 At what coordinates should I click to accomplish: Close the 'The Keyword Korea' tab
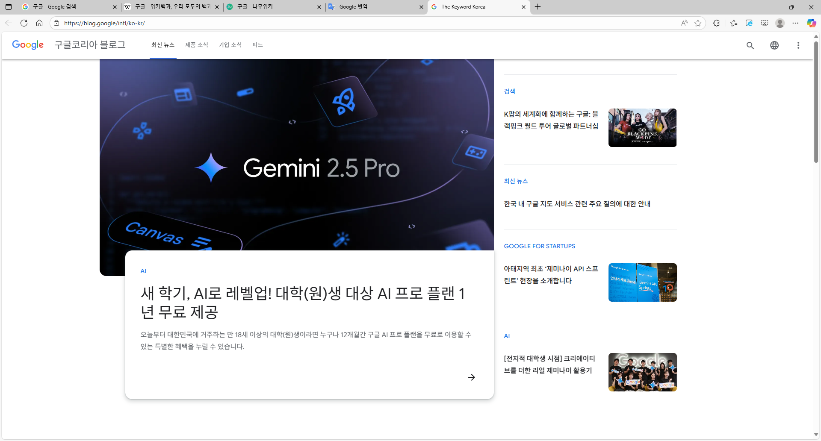click(523, 7)
